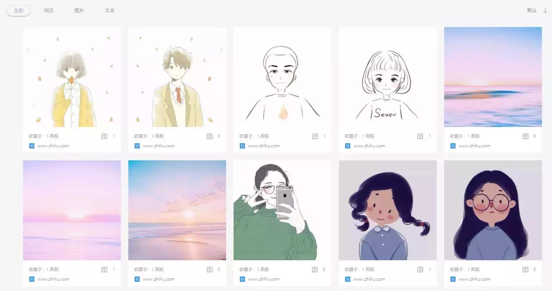Open www.zhihu.com link under beach sunset card
Image resolution: width=552 pixels, height=291 pixels.
pyautogui.click(x=159, y=279)
